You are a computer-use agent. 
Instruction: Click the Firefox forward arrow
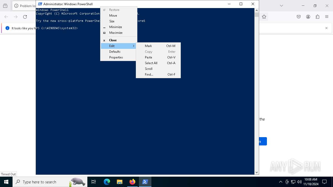(x=16, y=17)
